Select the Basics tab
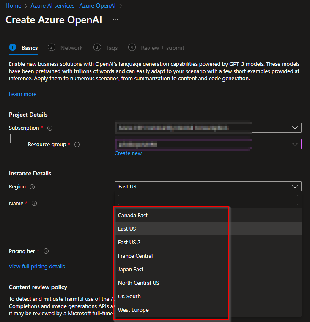 (23, 48)
